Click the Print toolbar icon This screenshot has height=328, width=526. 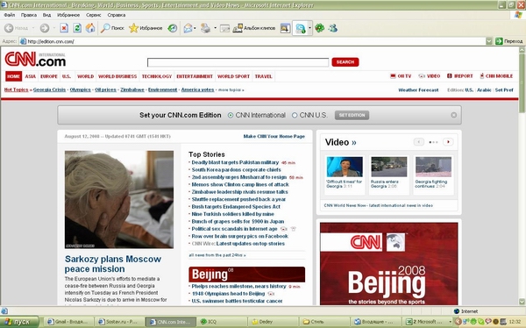[205, 28]
